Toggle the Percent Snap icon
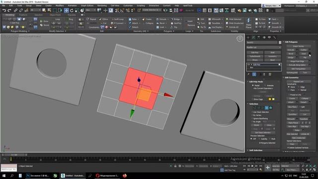Screen dimensions: 318x179 128,10
